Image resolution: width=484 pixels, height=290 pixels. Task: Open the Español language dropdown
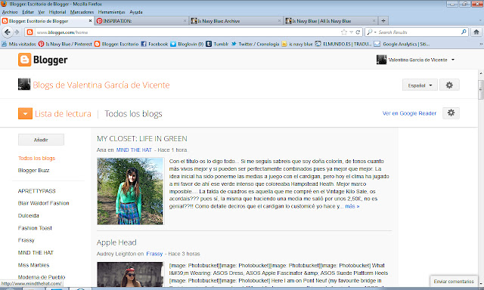[420, 85]
